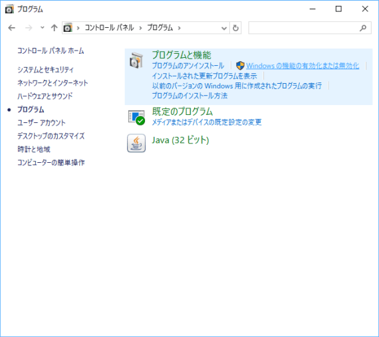Image resolution: width=379 pixels, height=337 pixels.
Task: Open ネットワークとインターネット in sidebar
Action: tap(53, 83)
